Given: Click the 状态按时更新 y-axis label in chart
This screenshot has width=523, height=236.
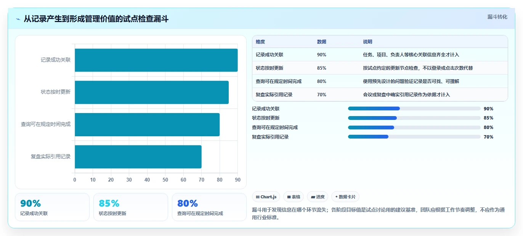Looking at the screenshot, I should 56,92.
